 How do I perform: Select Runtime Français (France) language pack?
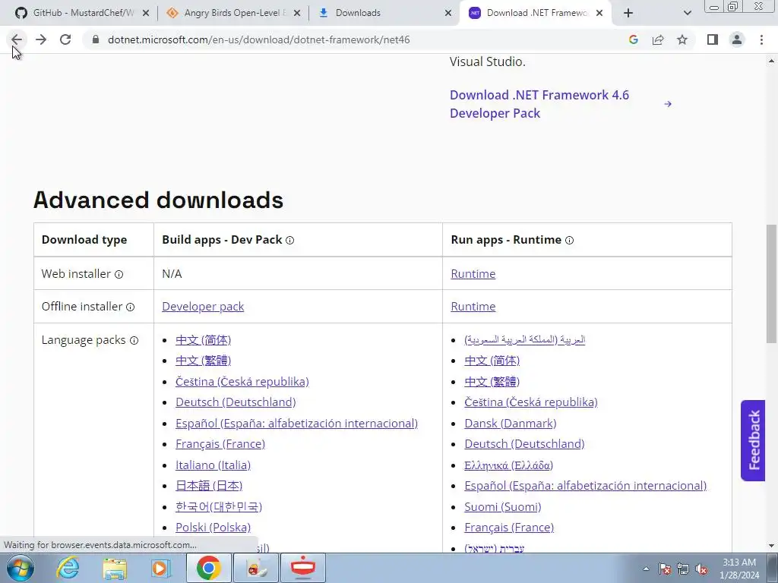[509, 527]
